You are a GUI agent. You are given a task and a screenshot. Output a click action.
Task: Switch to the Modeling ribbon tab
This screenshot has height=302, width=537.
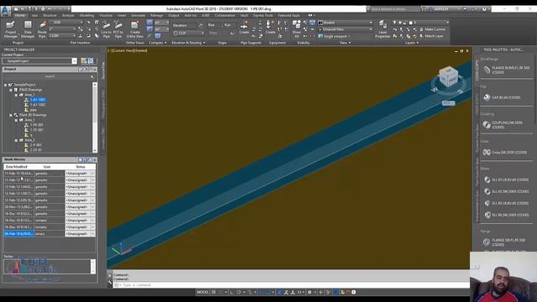click(x=86, y=15)
